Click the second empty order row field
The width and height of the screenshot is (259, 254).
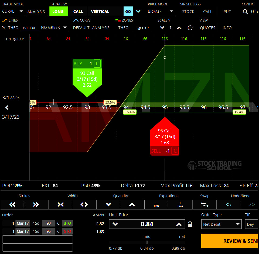click(38, 248)
